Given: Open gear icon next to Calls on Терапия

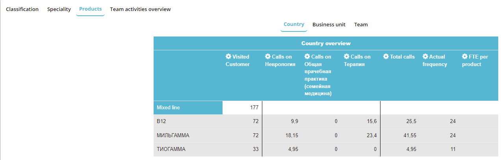Looking at the screenshot, I should tap(347, 57).
